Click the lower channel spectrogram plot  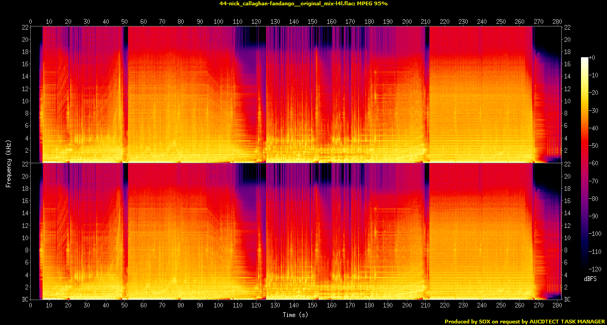pos(296,231)
